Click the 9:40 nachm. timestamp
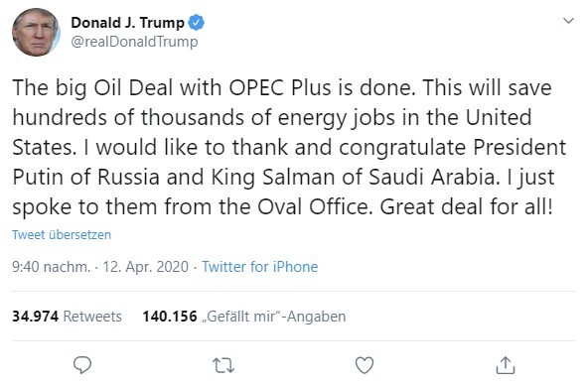Viewport: 587px width, 387px height. pos(51,267)
